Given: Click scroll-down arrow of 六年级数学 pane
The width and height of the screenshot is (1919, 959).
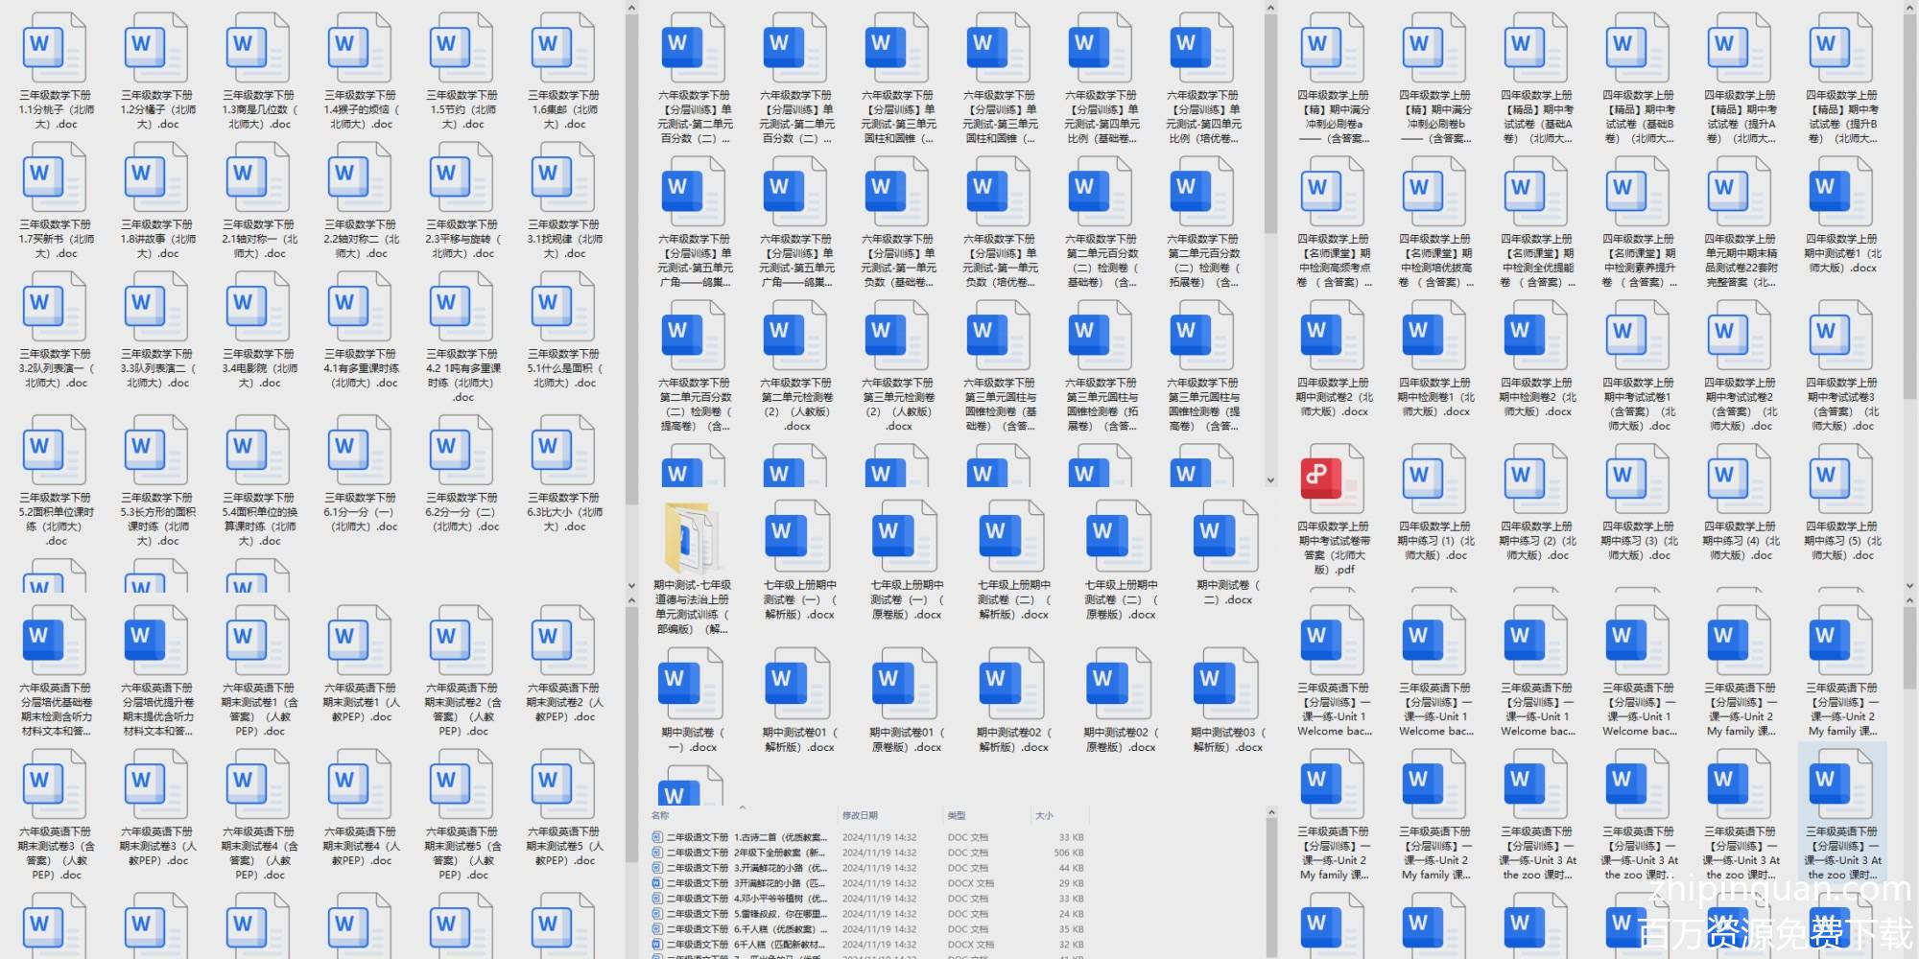Looking at the screenshot, I should [x=1270, y=480].
